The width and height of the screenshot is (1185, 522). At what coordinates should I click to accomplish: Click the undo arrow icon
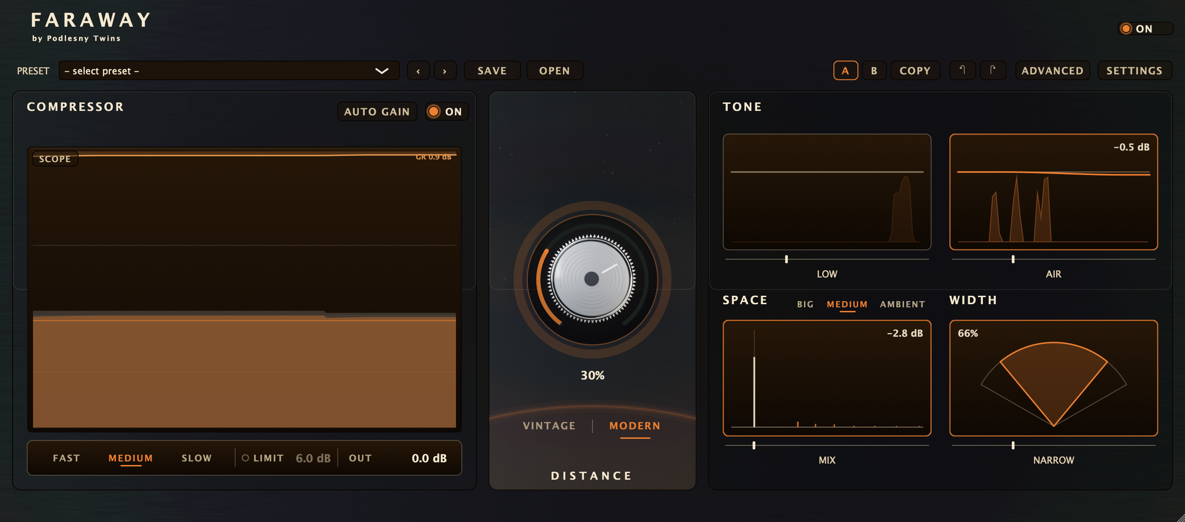coord(962,71)
